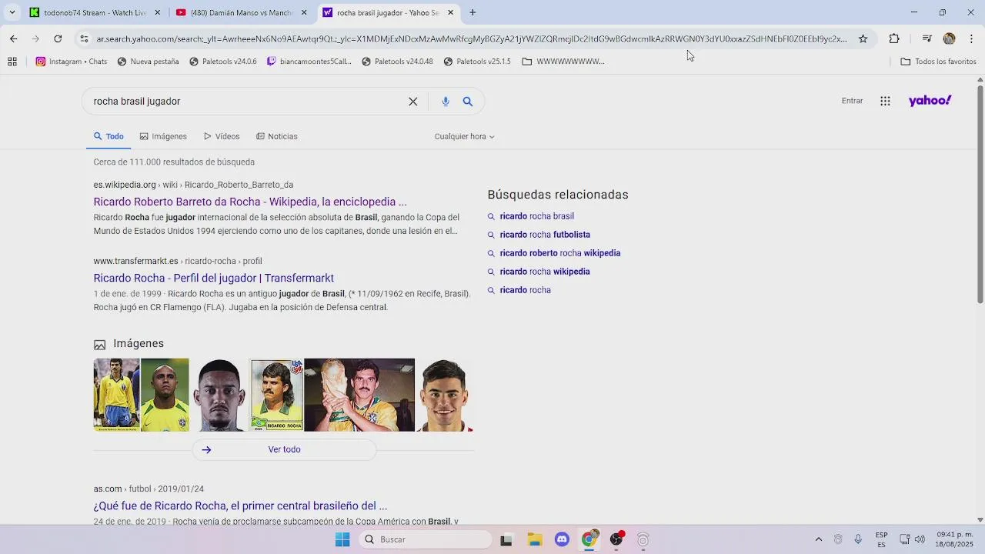Viewport: 985px width, 554px height.
Task: Open a new browser tab
Action: (472, 12)
